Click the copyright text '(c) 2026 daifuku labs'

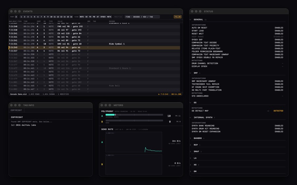point(23,125)
